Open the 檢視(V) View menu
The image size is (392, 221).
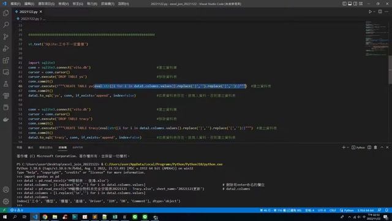(x=64, y=4)
